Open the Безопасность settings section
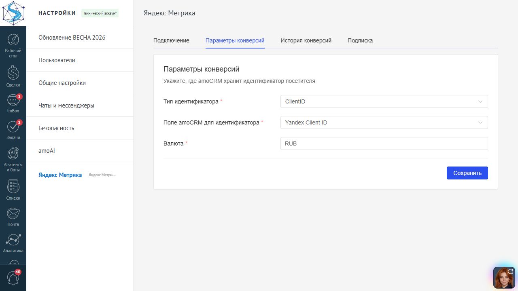This screenshot has height=291, width=518. pyautogui.click(x=80, y=128)
